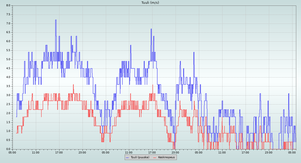Select the Keskinopeus legend label
The height and width of the screenshot is (163, 301).
click(166, 157)
